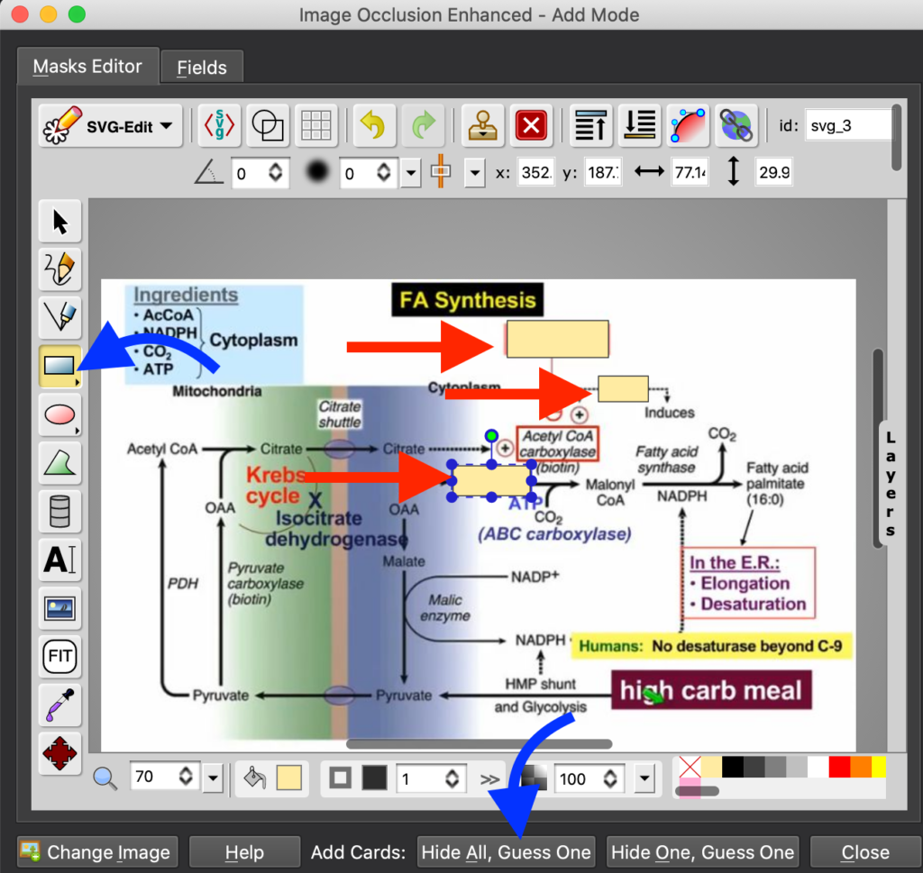Click the blur value field
Screen dimensions: 923x873
click(357, 173)
